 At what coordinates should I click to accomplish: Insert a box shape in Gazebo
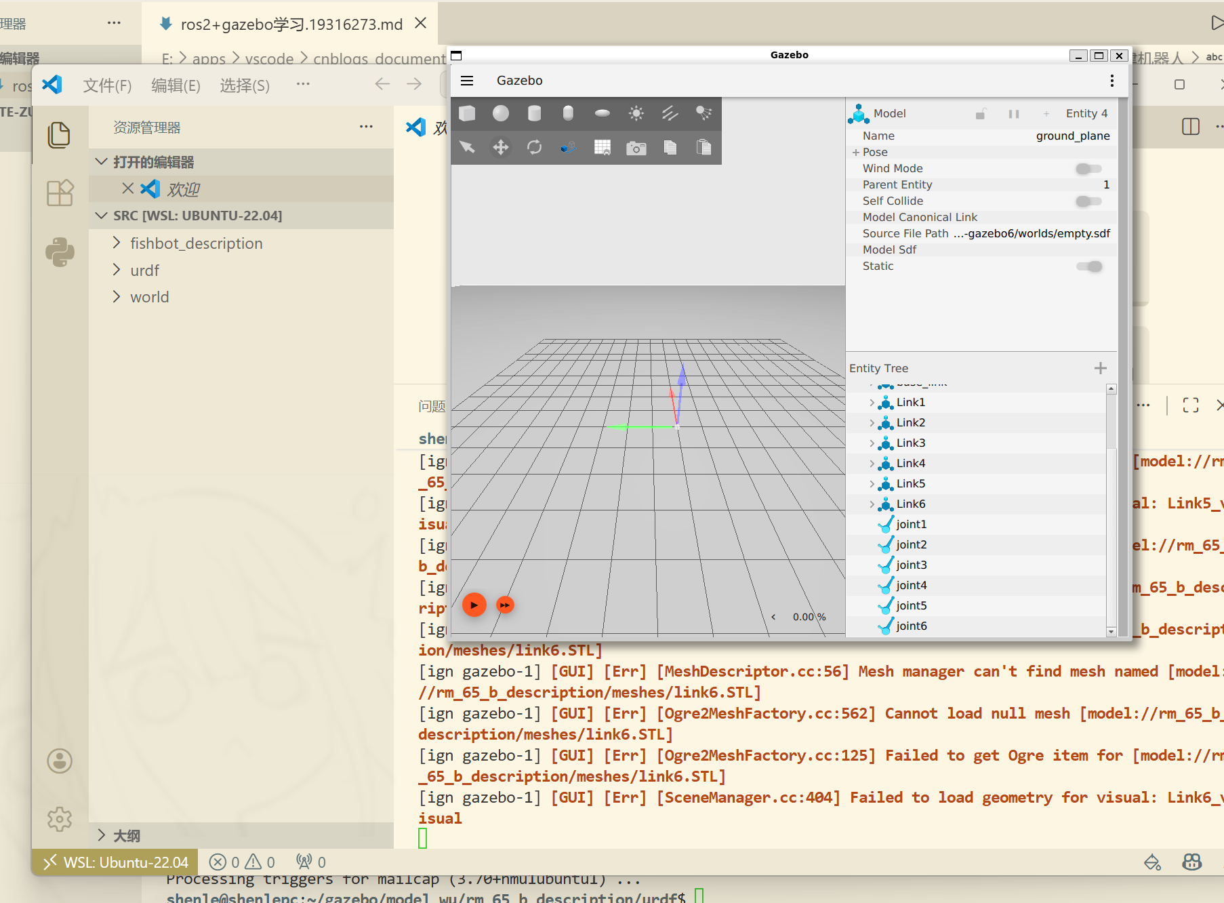point(467,113)
